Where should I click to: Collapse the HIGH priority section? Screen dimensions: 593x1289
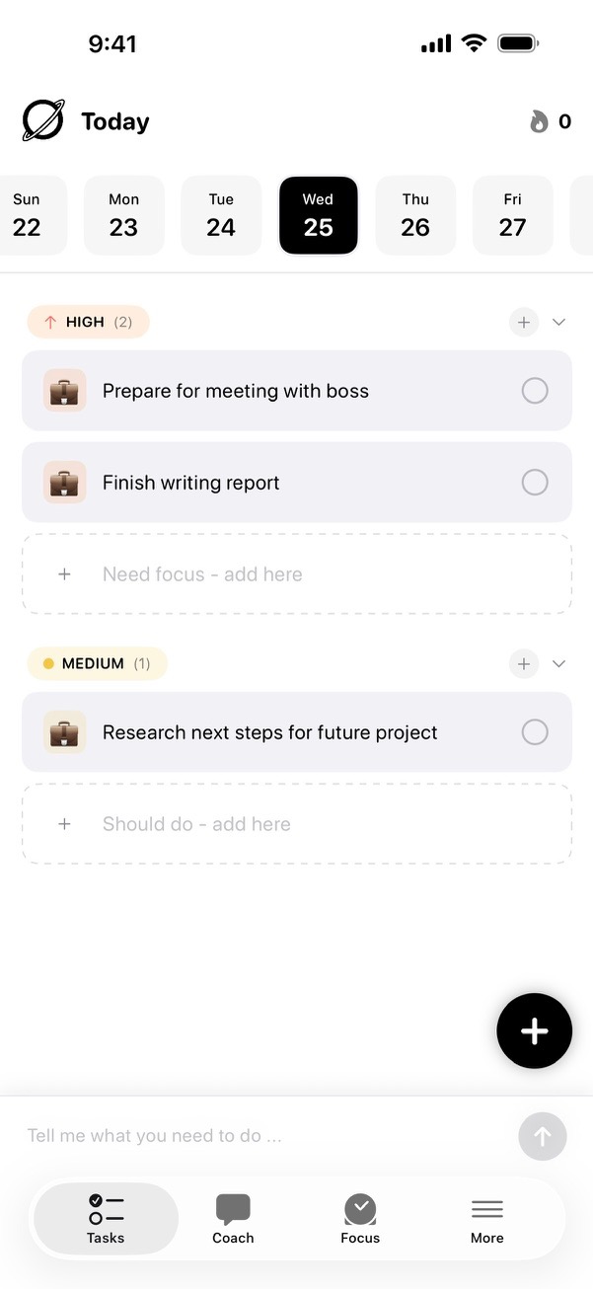point(558,322)
